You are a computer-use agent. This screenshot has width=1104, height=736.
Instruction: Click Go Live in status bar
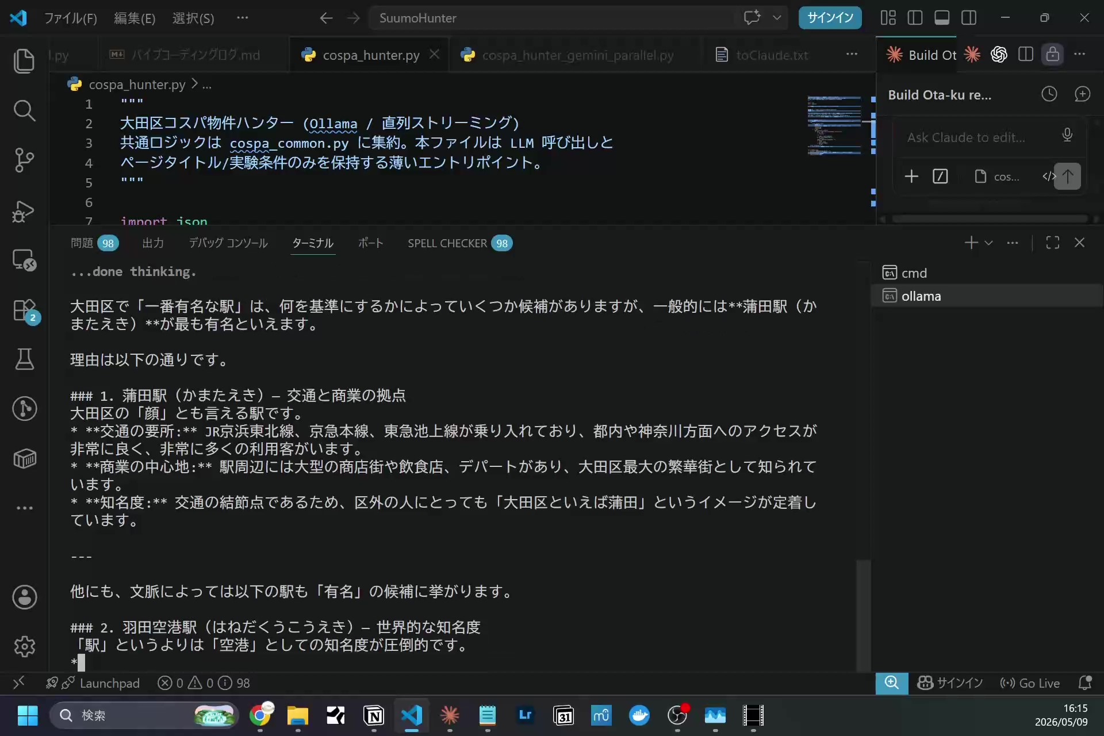click(1030, 683)
